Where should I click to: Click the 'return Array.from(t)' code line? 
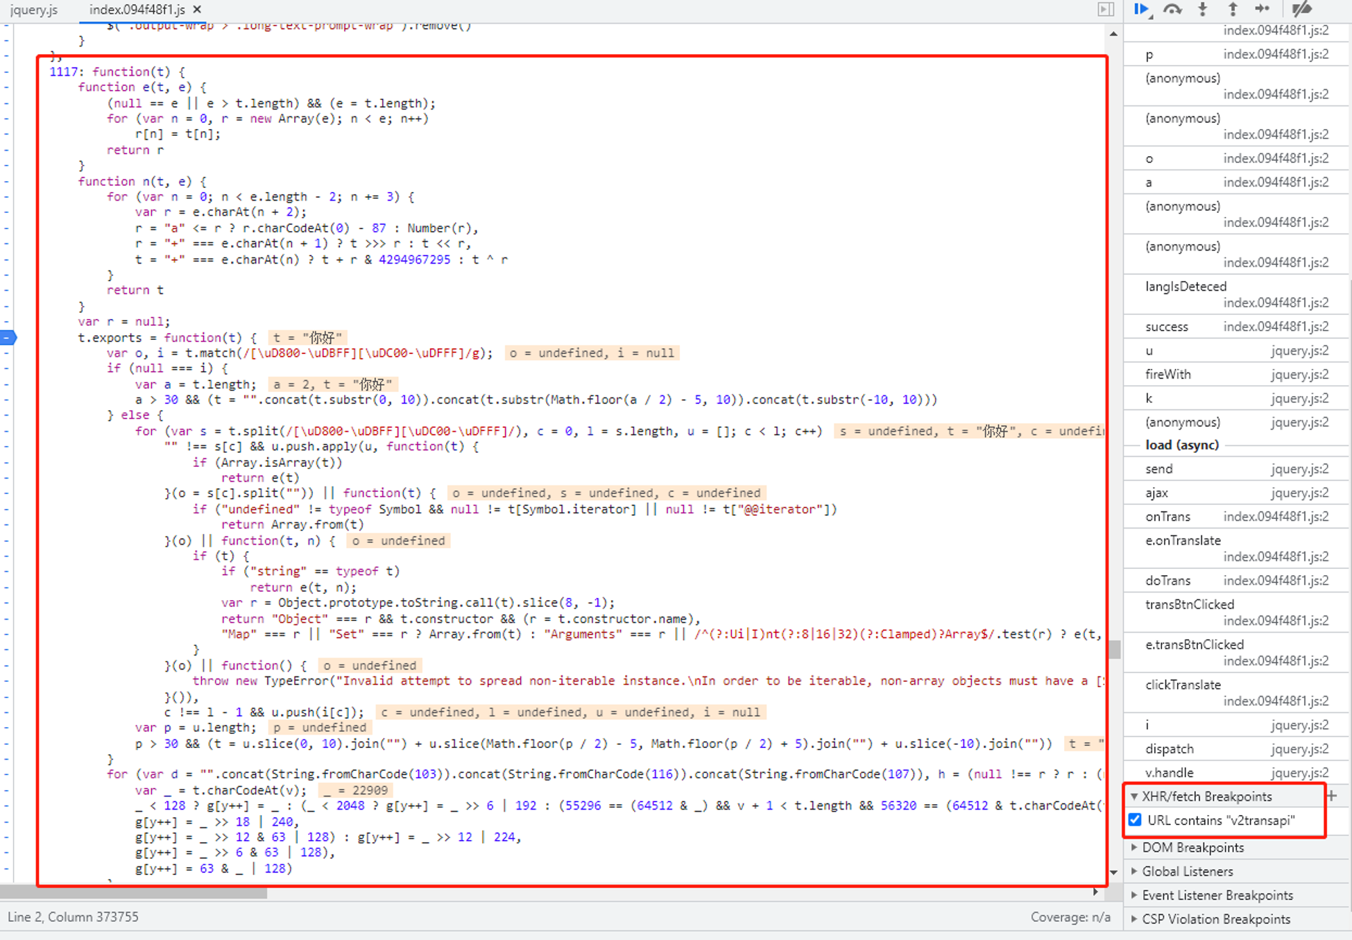point(292,524)
